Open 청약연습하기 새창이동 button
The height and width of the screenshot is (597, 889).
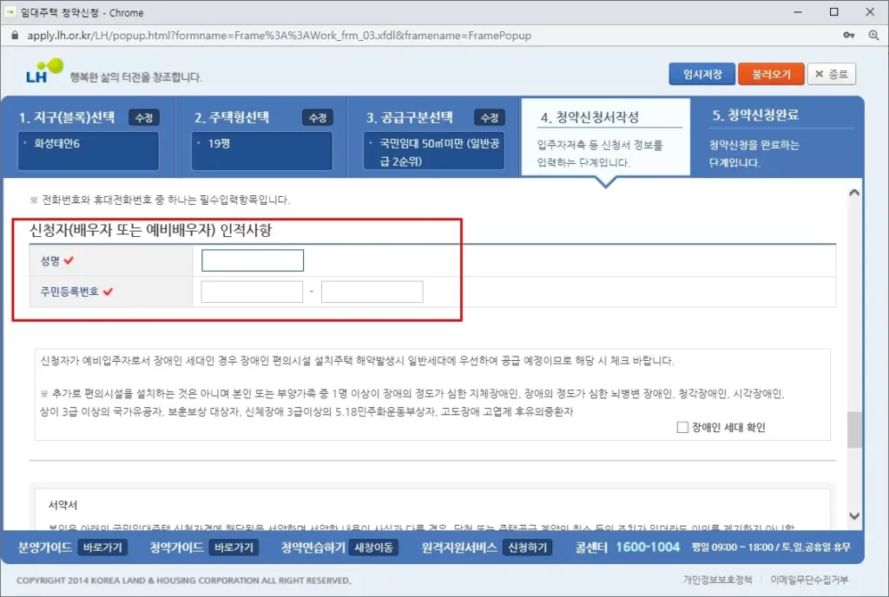click(373, 548)
